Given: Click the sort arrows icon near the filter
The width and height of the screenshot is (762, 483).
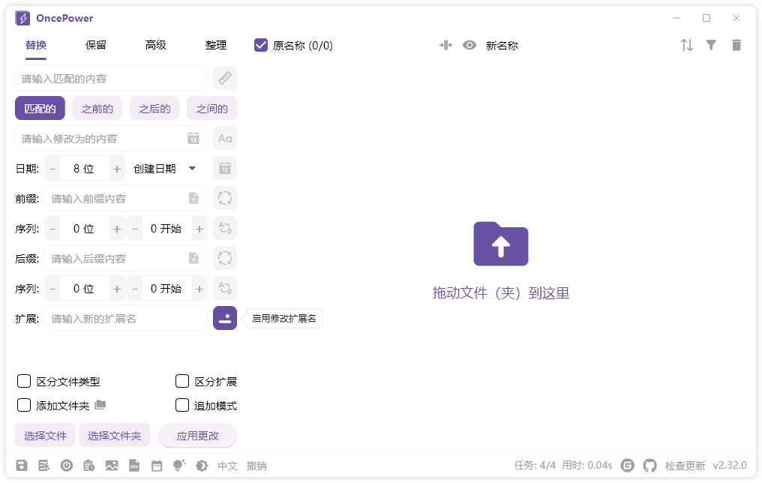Looking at the screenshot, I should tap(686, 45).
